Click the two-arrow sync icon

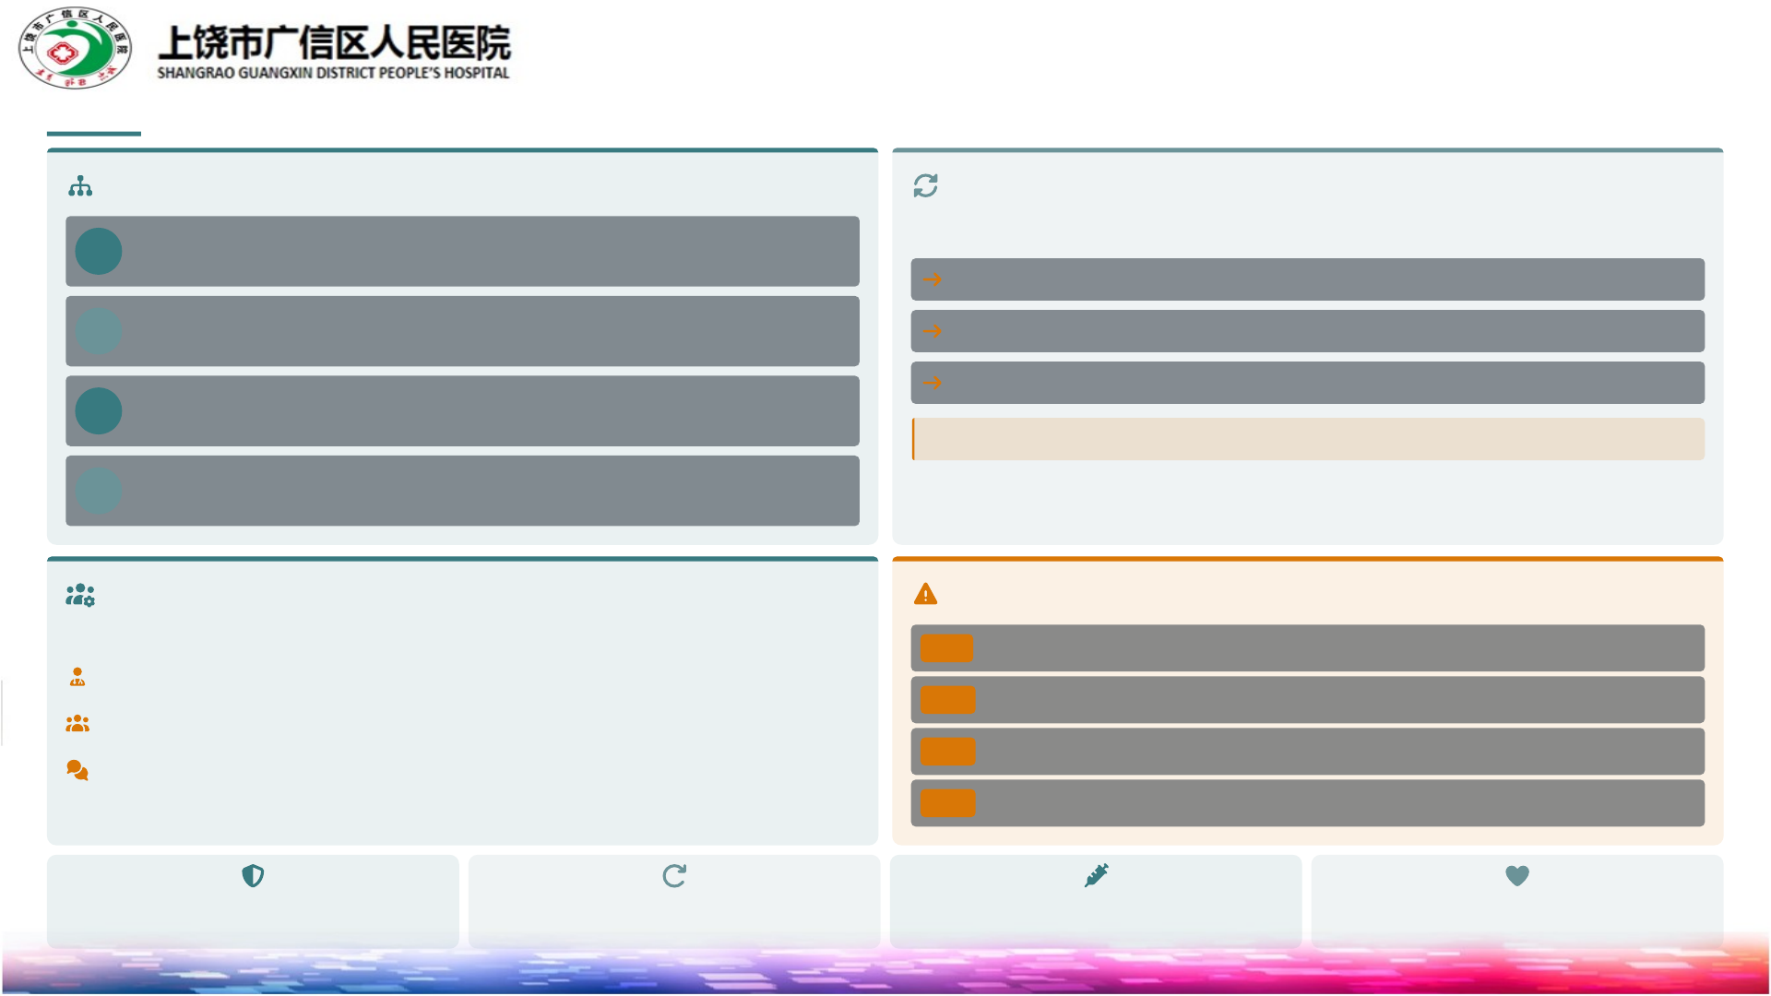[x=925, y=185]
